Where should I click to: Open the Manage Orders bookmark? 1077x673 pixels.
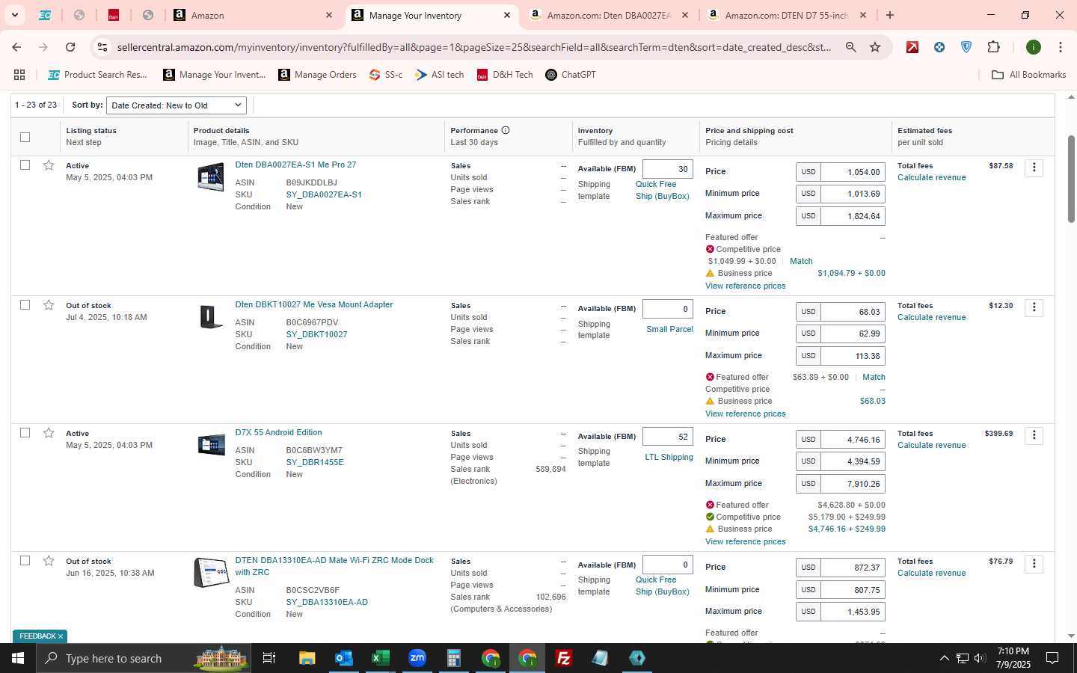pyautogui.click(x=317, y=75)
